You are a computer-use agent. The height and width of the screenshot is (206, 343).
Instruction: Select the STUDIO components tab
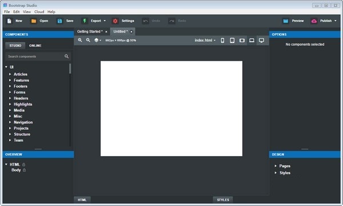15,46
